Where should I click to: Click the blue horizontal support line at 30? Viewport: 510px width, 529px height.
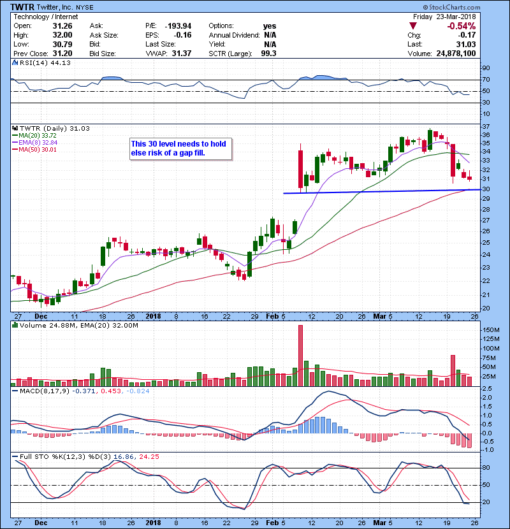click(x=382, y=191)
